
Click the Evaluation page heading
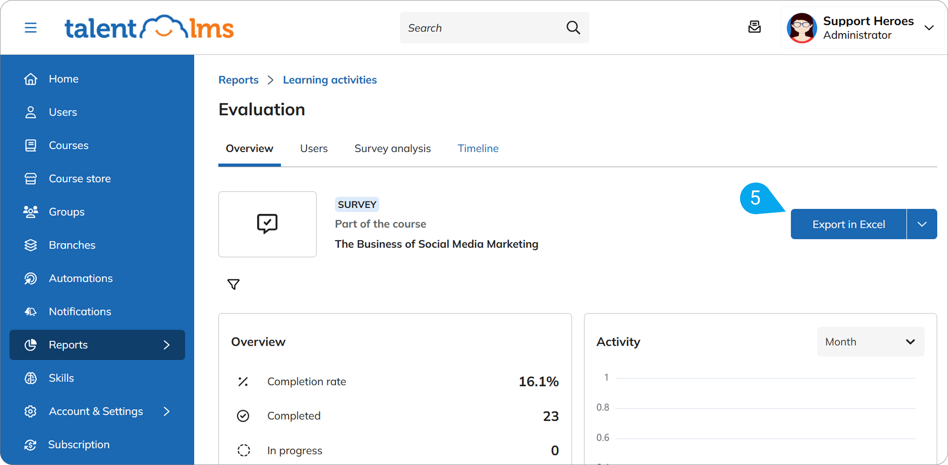262,110
